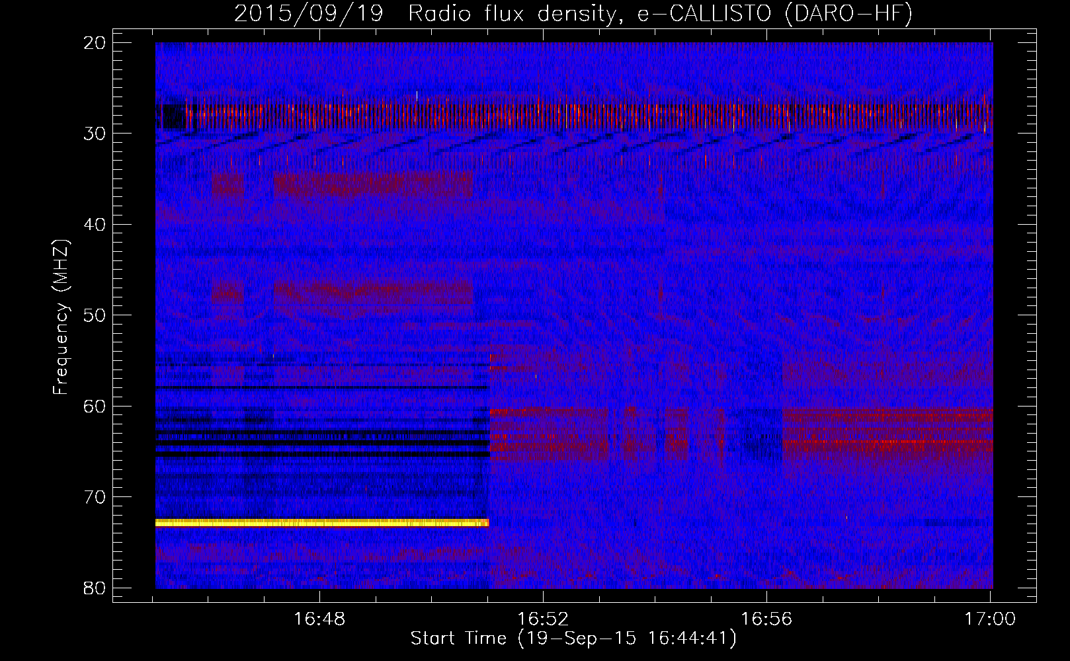Click the 'Frequency (MHZ)' axis label

click(x=61, y=317)
